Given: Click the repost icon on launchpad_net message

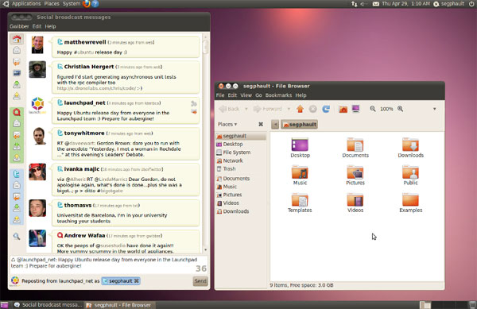Looking at the screenshot, I should (194, 112).
